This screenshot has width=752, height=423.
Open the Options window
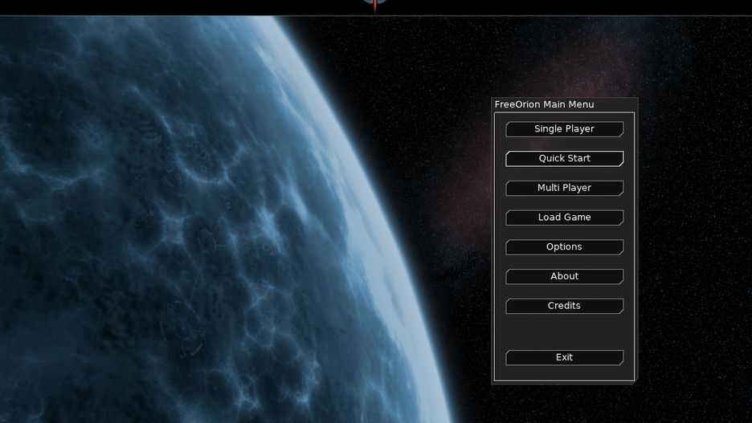pyautogui.click(x=565, y=246)
